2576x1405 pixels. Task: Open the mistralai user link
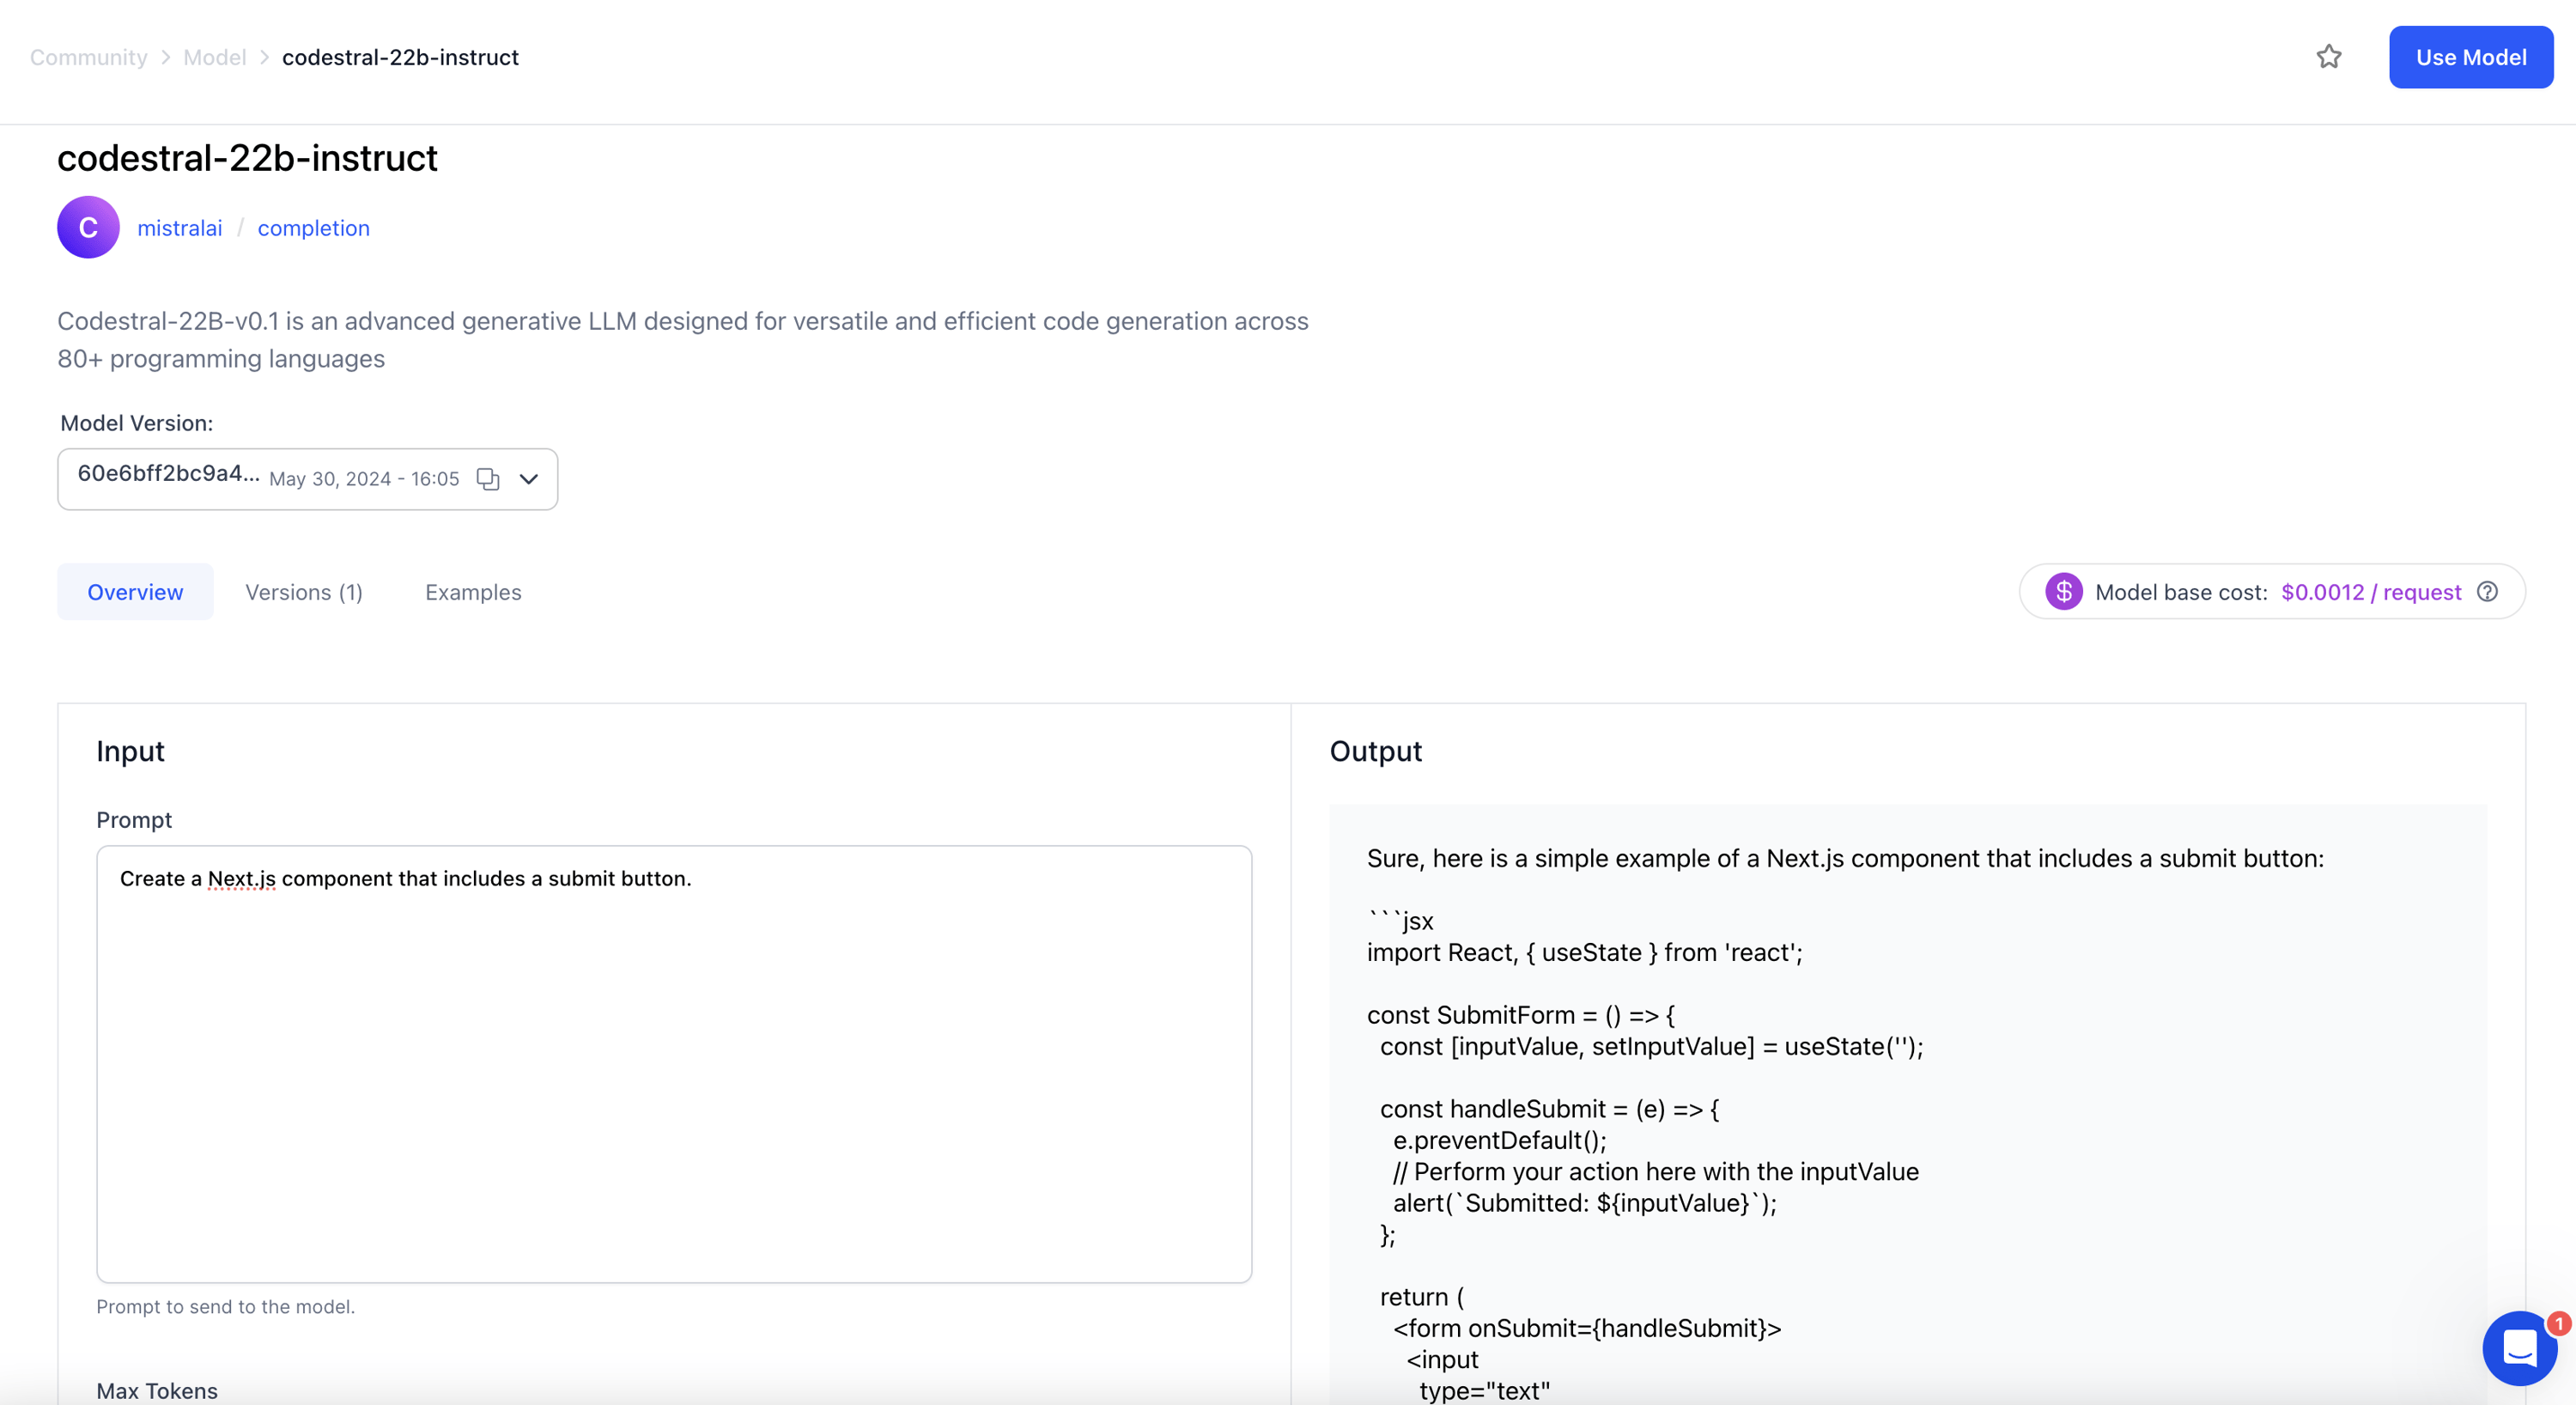pos(180,228)
